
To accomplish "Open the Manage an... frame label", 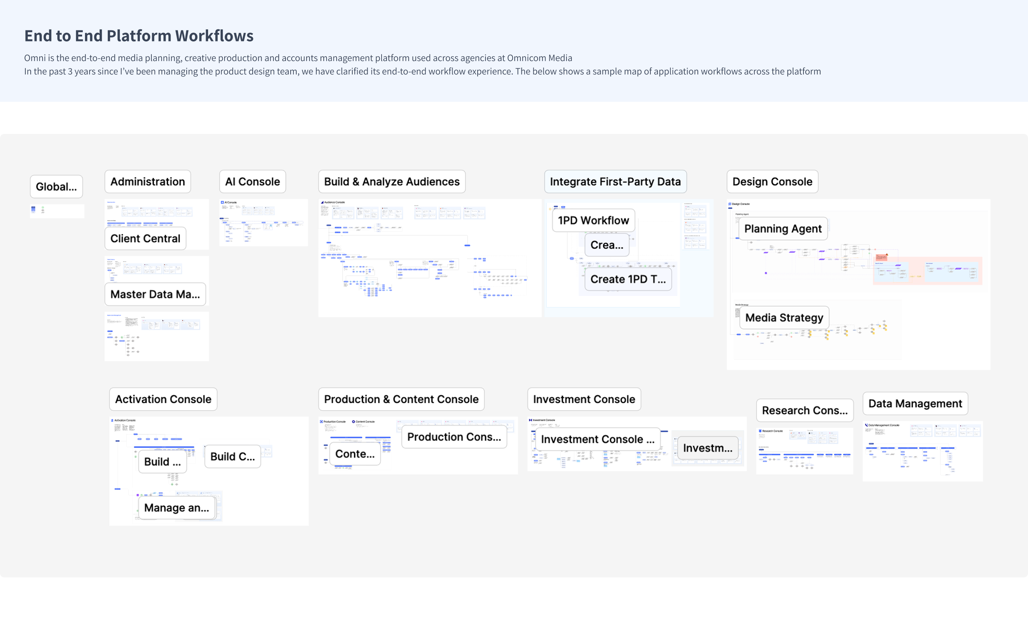I will click(176, 508).
